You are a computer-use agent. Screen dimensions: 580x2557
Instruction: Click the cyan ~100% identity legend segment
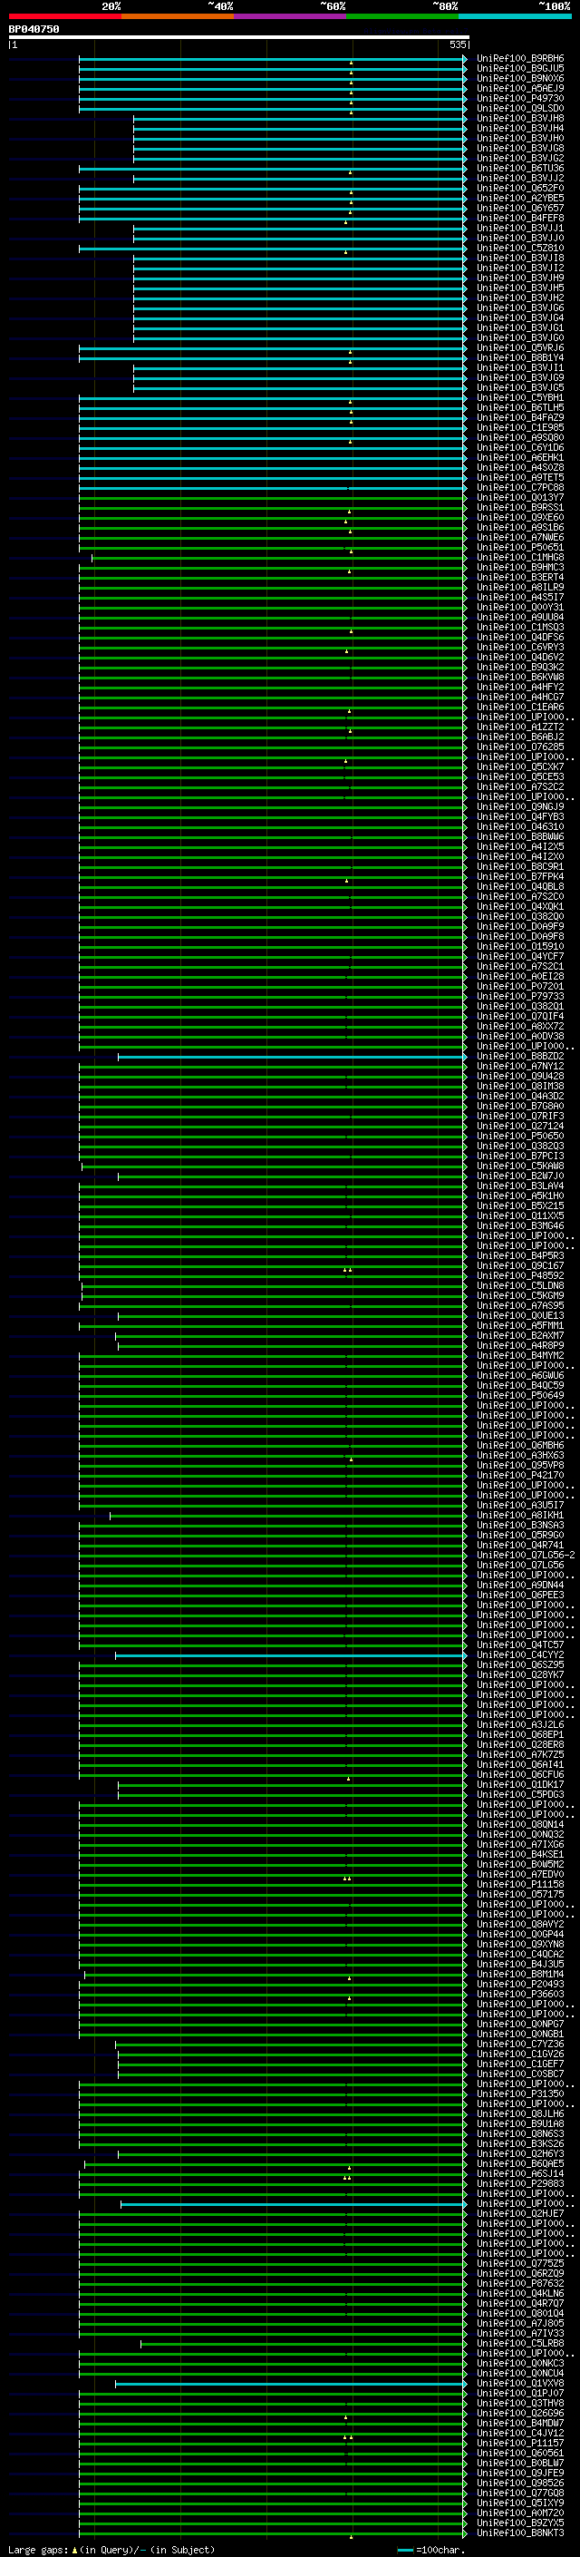(515, 16)
